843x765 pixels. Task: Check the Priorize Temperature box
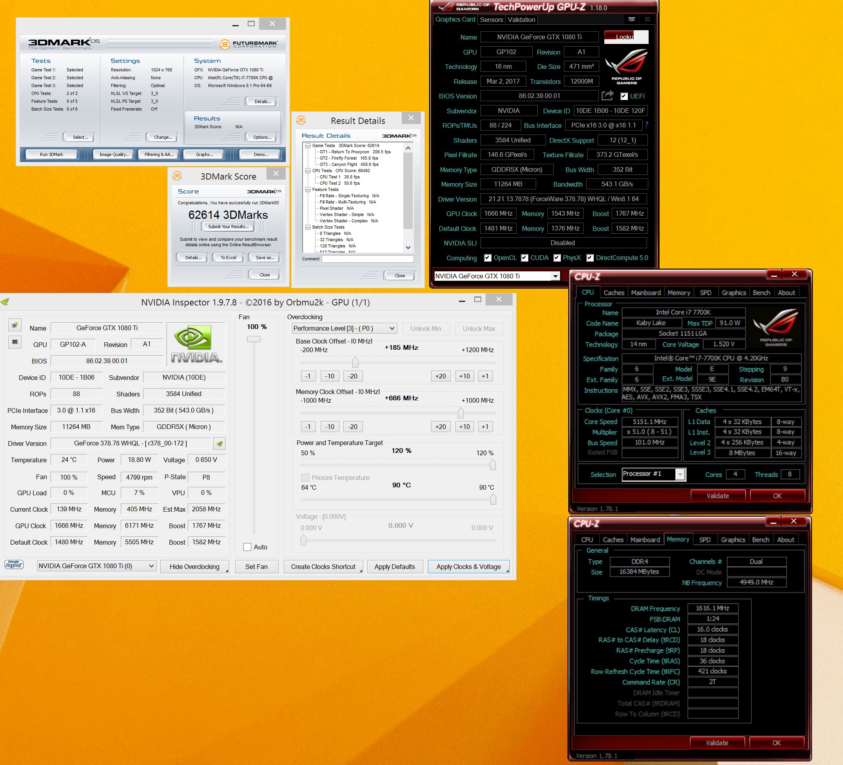click(x=305, y=477)
